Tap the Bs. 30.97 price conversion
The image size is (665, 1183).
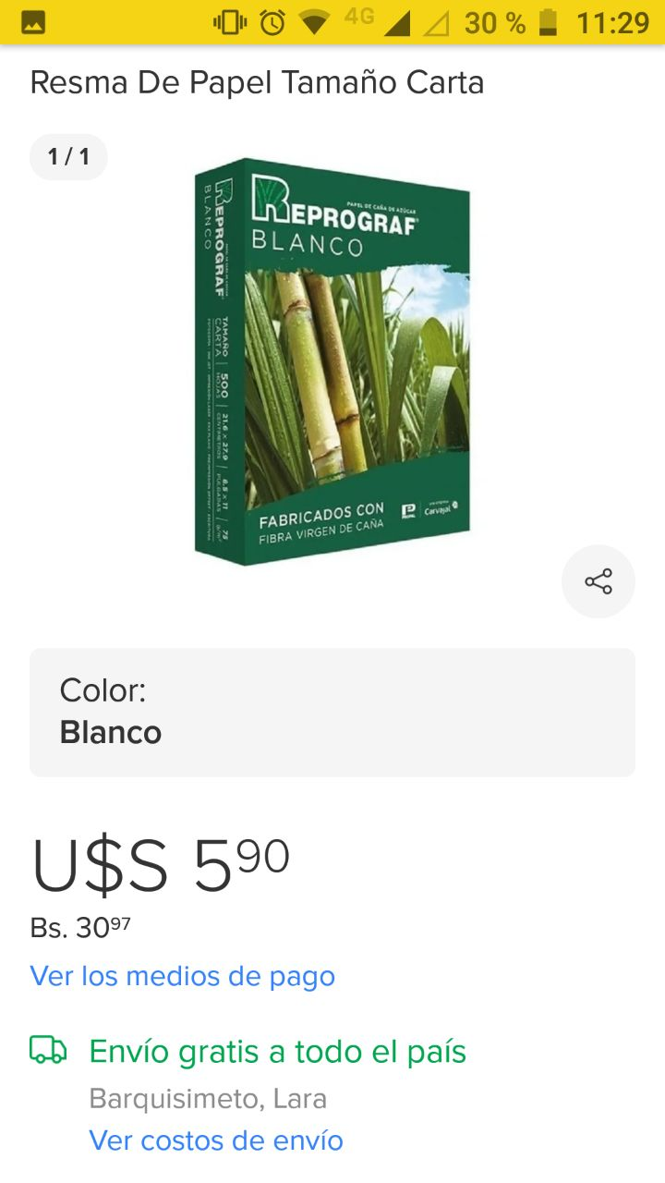tap(80, 926)
